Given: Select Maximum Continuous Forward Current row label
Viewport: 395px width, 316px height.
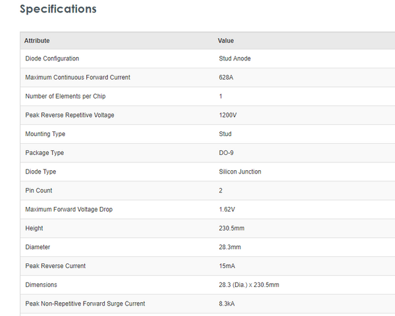Looking at the screenshot, I should 78,78.
